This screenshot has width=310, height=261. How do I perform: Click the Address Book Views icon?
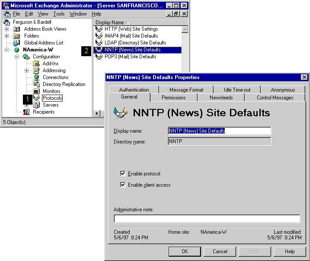click(17, 29)
